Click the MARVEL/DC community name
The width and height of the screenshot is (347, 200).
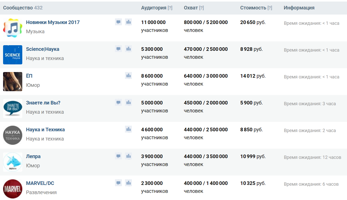click(40, 183)
